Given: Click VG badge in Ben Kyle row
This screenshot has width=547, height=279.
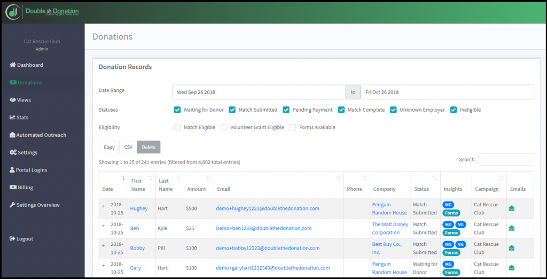Looking at the screenshot, I should click(x=461, y=224).
